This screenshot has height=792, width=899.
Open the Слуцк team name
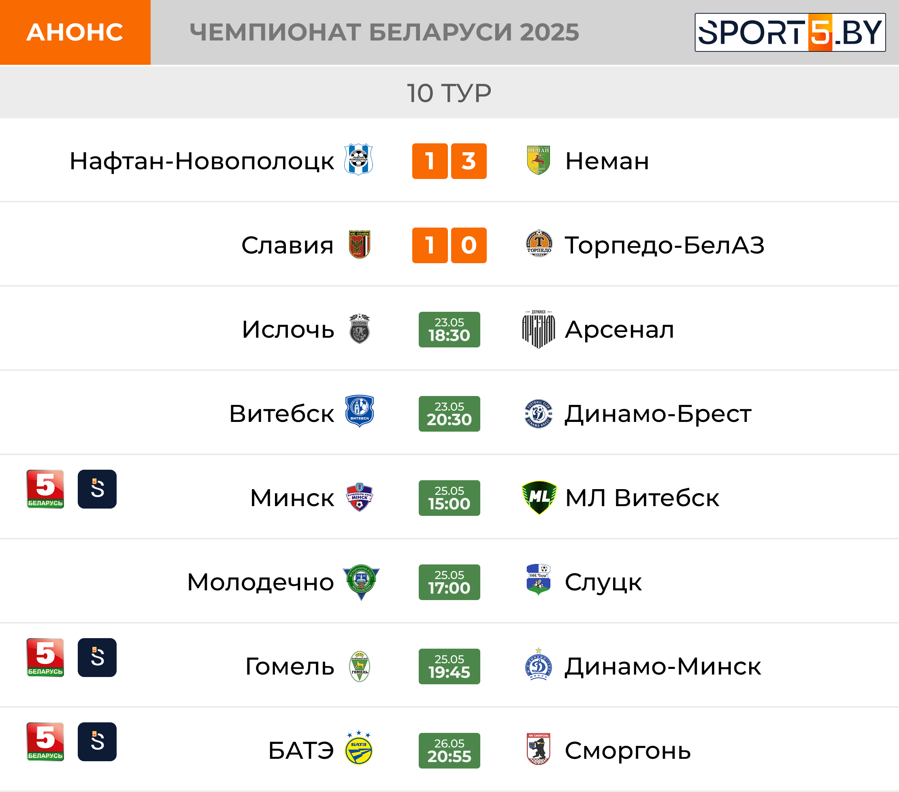[x=603, y=583]
